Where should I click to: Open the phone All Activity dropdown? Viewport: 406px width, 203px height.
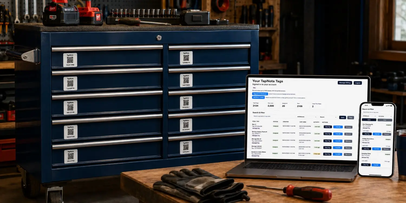(385, 116)
